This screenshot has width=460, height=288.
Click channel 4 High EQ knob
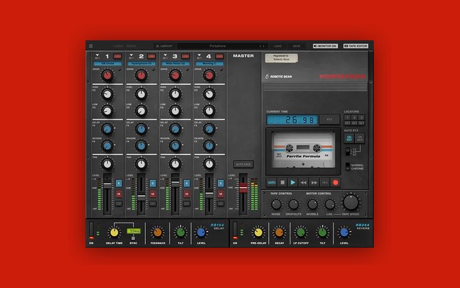coord(209,94)
